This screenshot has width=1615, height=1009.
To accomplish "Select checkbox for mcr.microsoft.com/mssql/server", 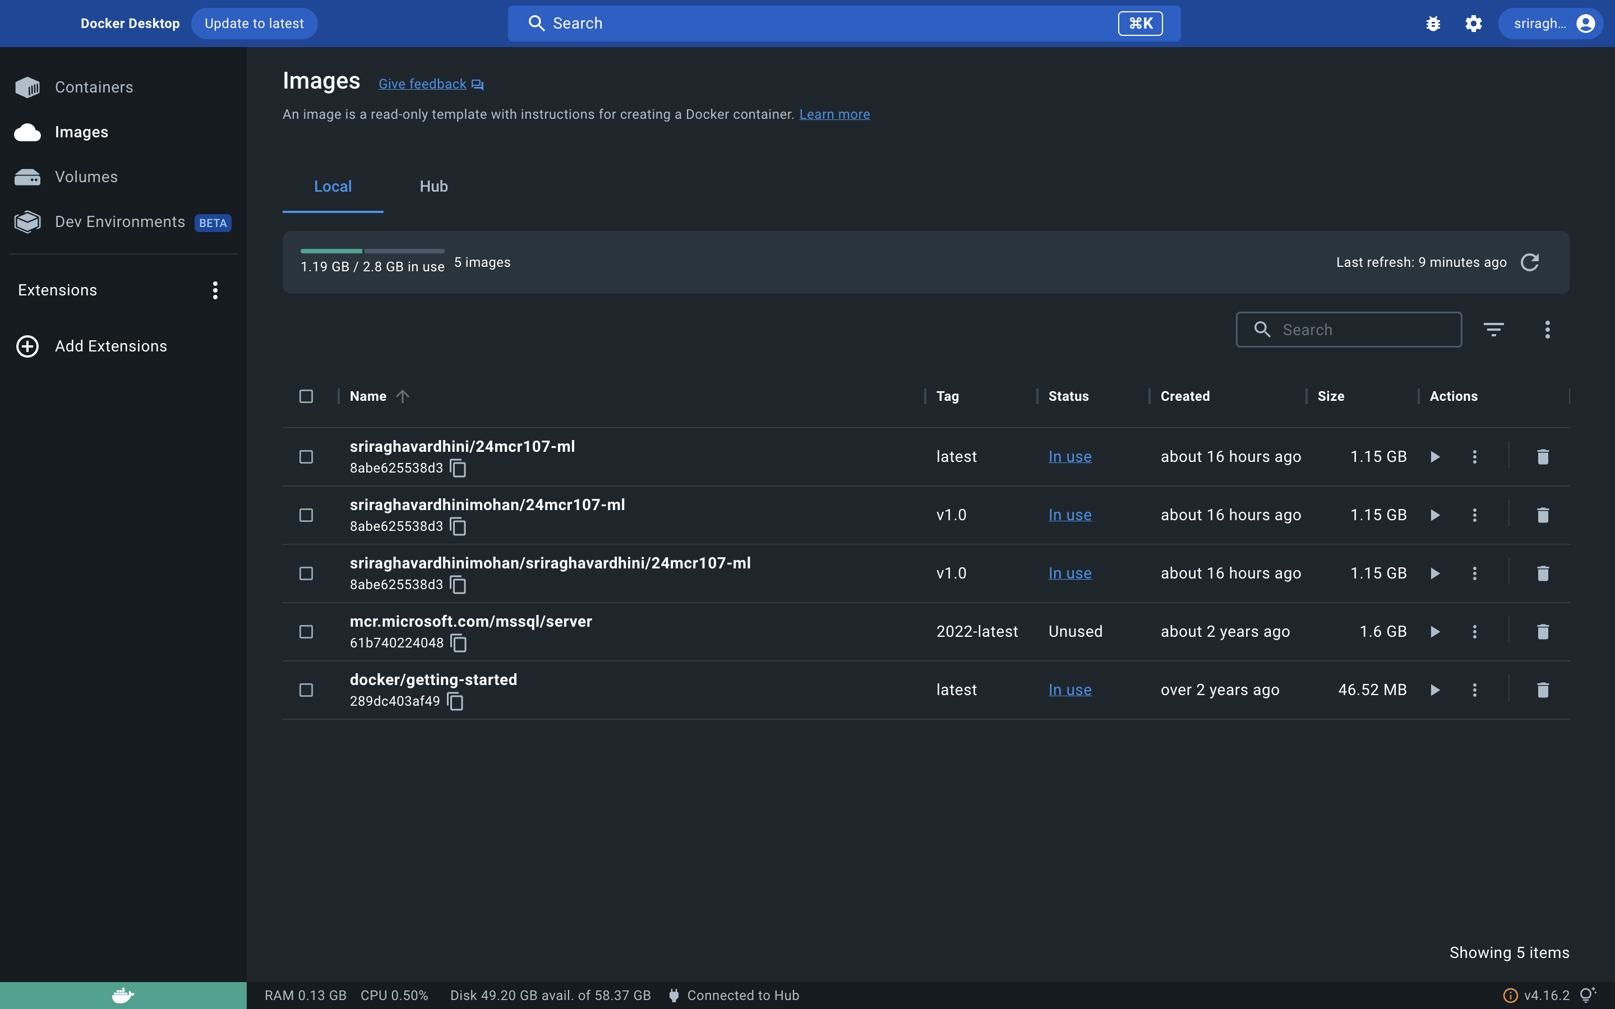I will tap(306, 632).
